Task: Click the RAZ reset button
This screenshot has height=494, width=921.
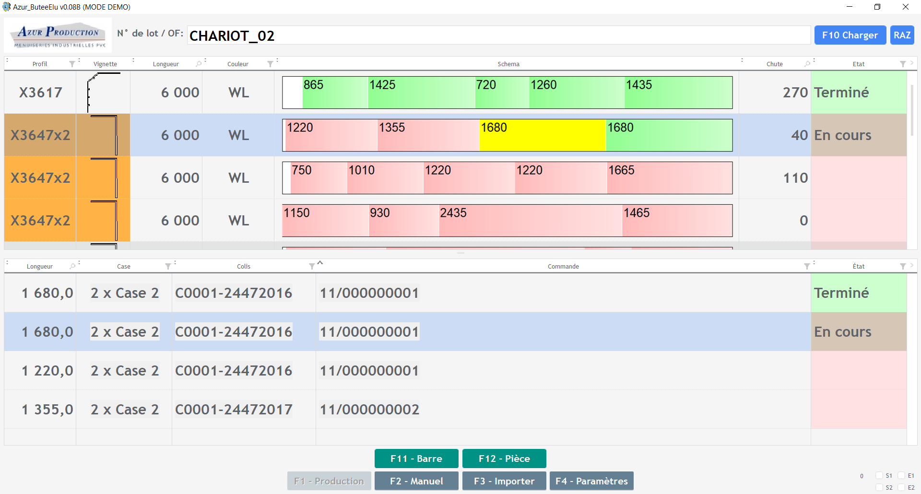Action: click(x=902, y=35)
